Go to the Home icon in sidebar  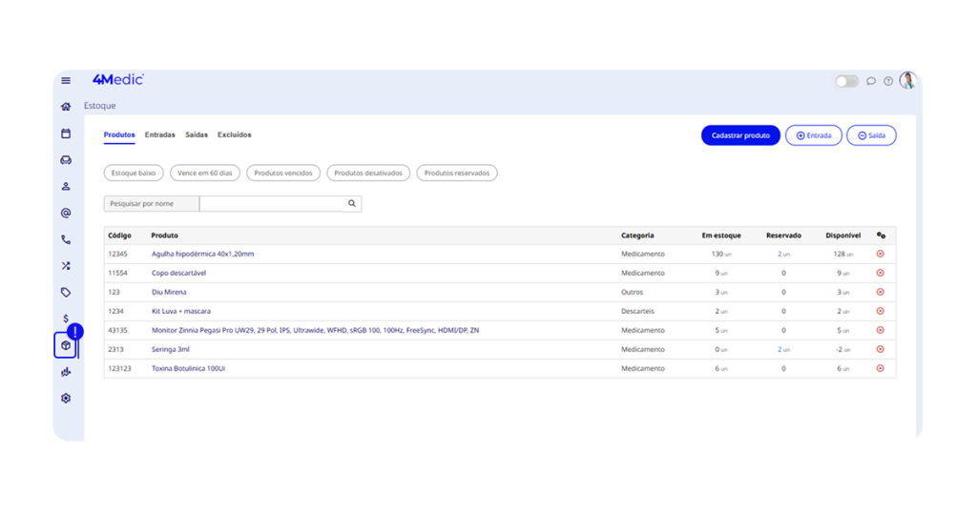pos(66,107)
